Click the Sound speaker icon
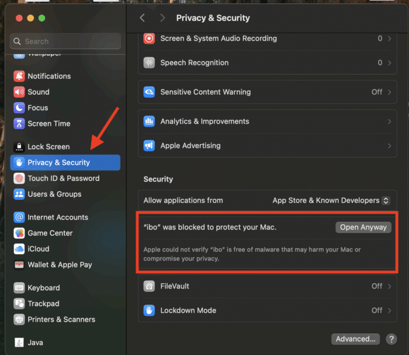The image size is (409, 355). [x=19, y=92]
